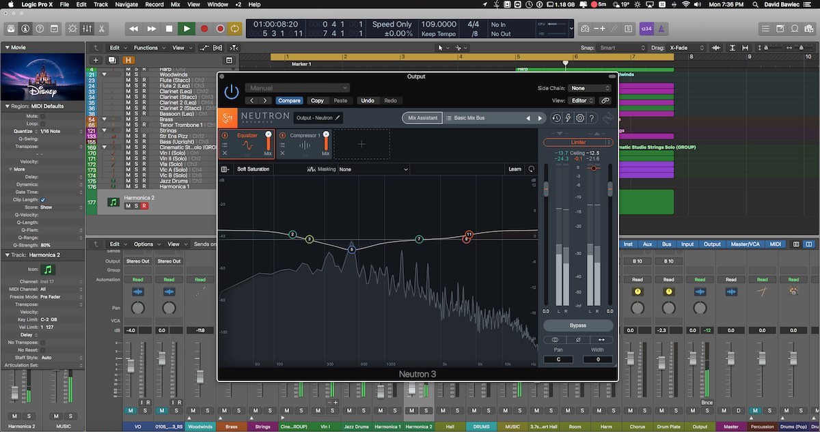This screenshot has width=820, height=432.
Task: Click the Compare button in plugin header
Action: click(289, 100)
